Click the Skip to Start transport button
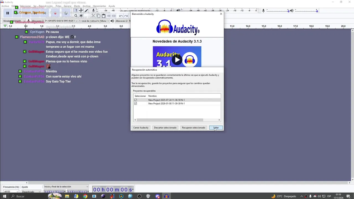The height and width of the screenshot is (199, 354). tap(36, 13)
